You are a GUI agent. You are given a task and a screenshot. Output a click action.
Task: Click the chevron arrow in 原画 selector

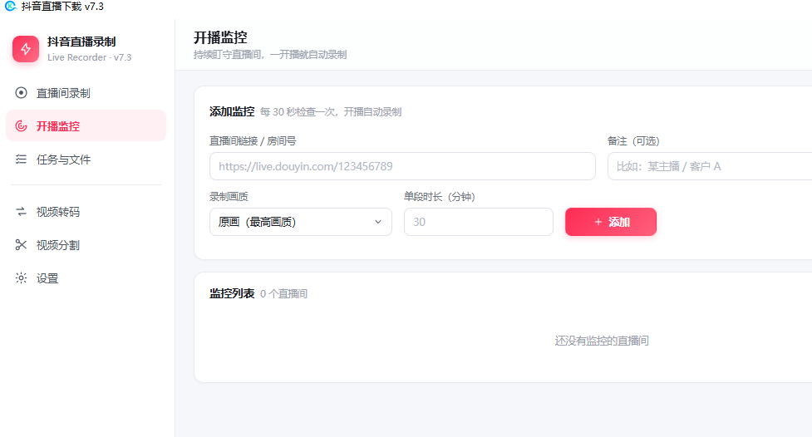378,222
